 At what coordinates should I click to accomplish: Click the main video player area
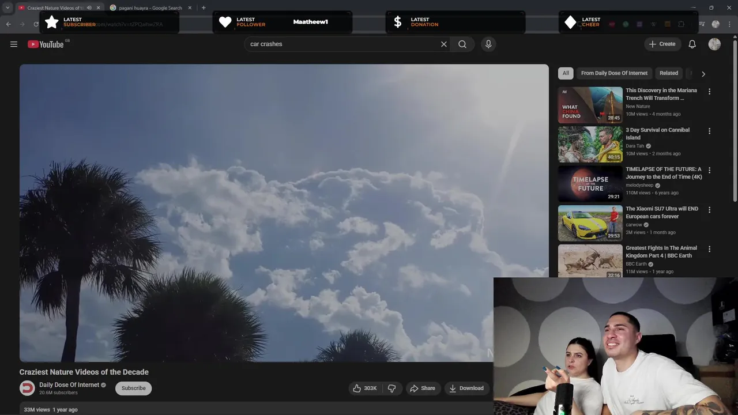tap(284, 213)
